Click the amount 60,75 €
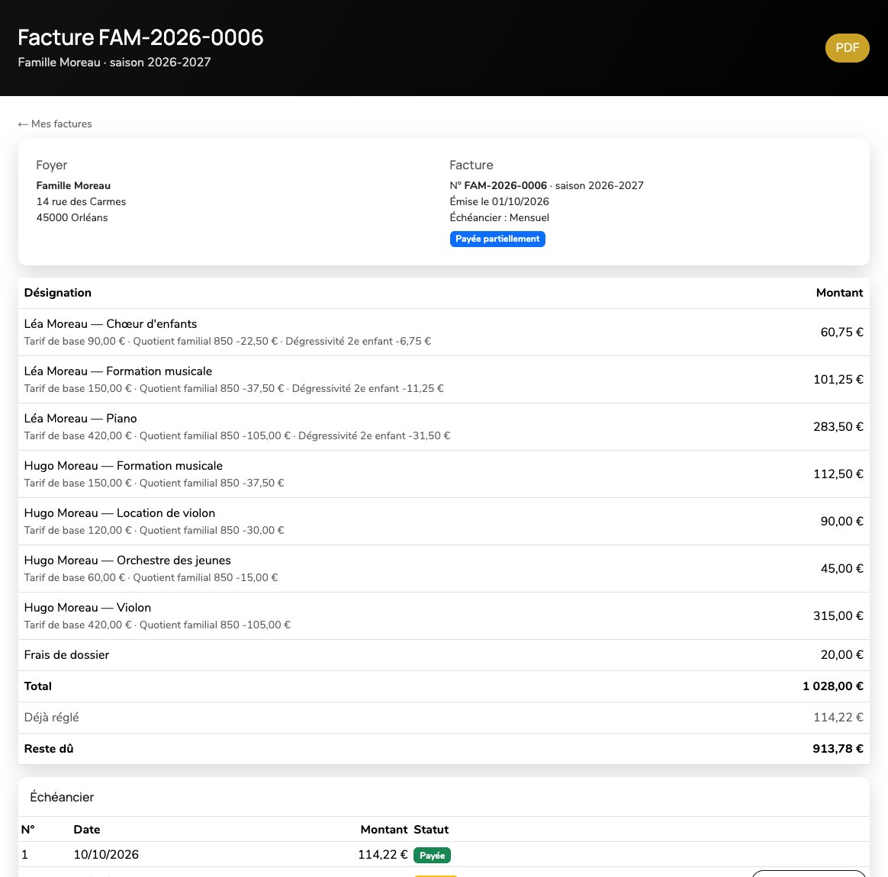 click(x=841, y=332)
